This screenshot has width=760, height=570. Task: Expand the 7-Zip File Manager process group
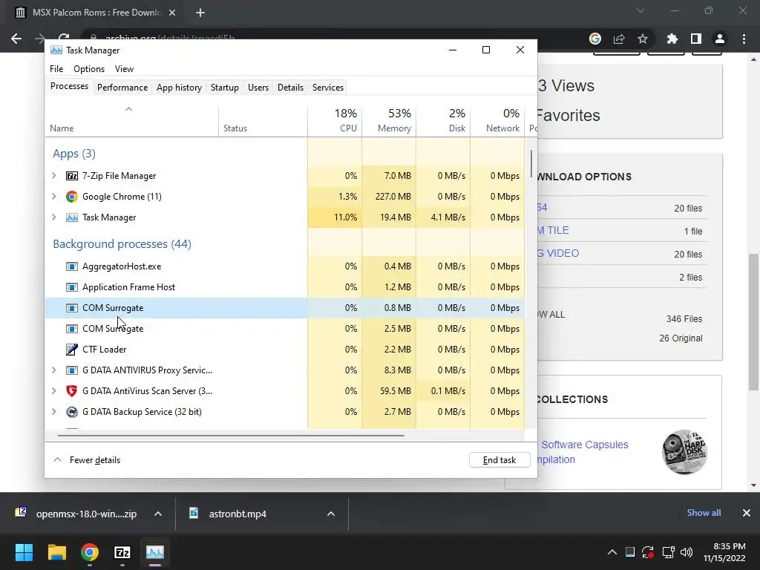[x=53, y=176]
